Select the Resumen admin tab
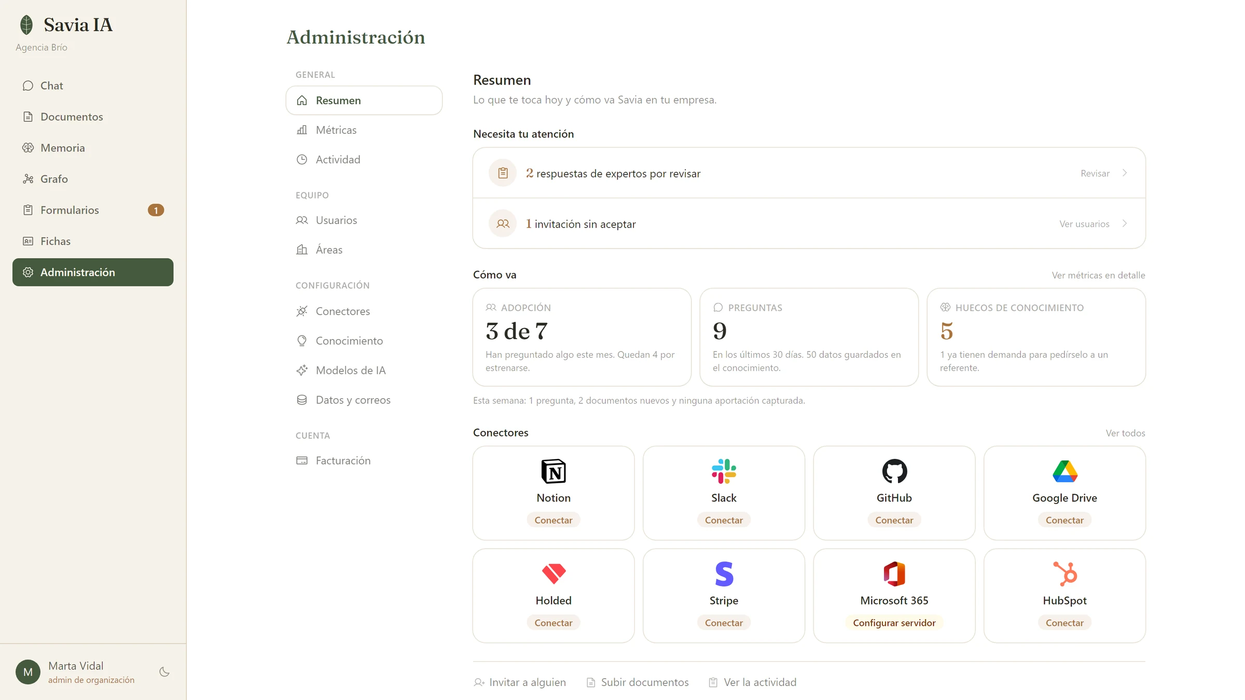This screenshot has width=1245, height=700. tap(364, 101)
